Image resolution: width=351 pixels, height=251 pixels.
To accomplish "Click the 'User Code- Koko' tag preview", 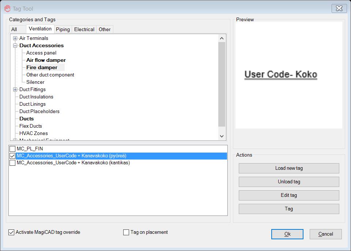I will point(281,75).
